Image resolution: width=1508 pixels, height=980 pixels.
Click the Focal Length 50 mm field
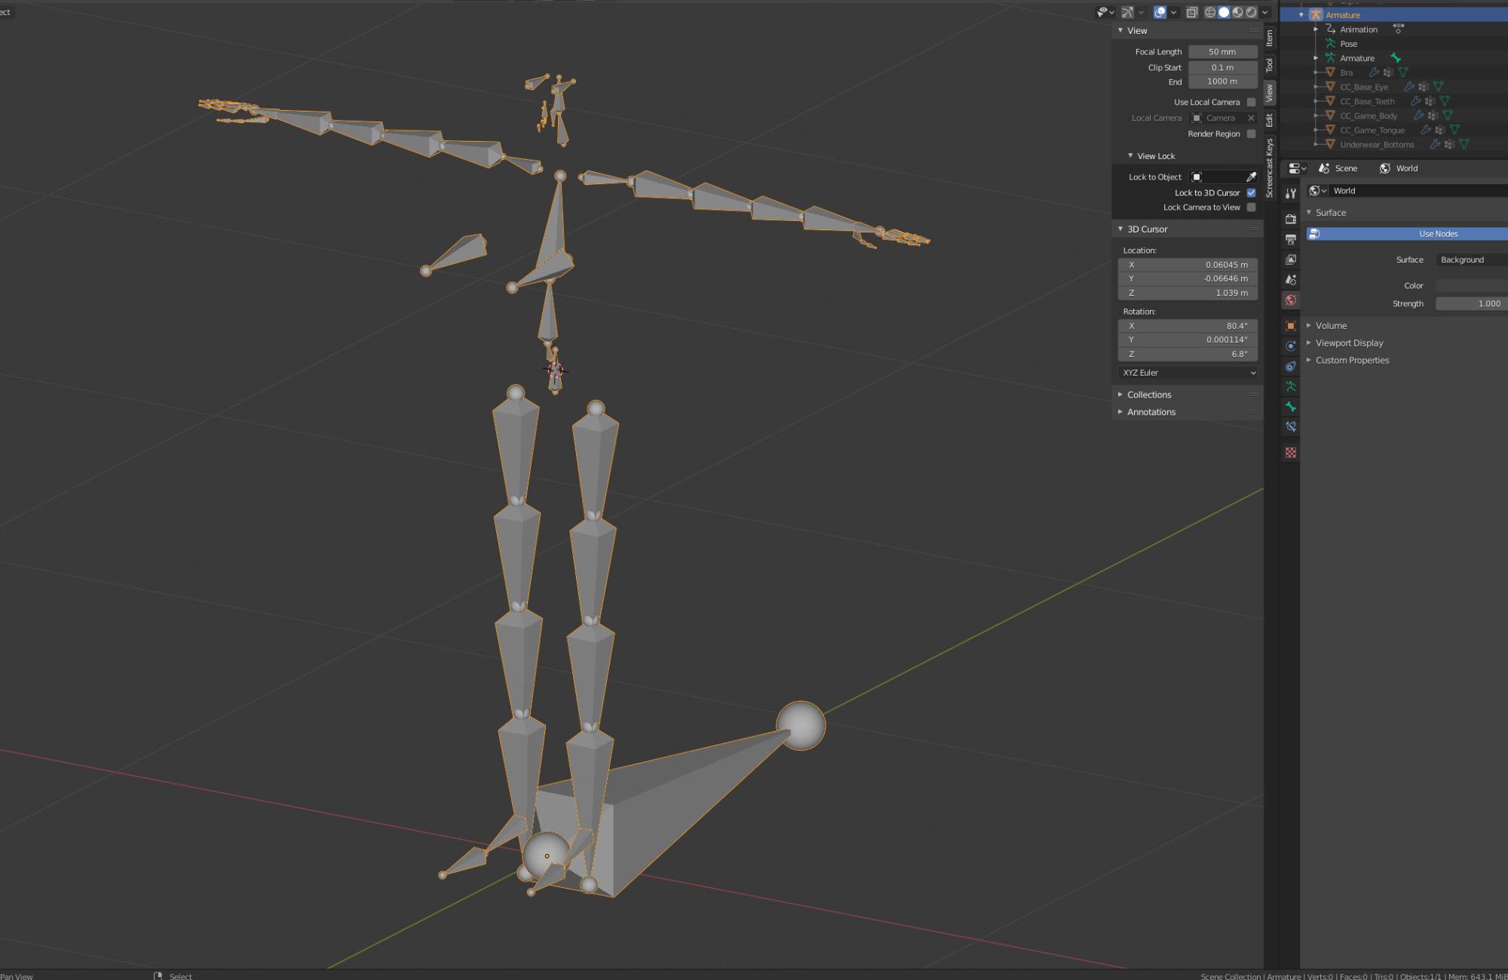1222,52
